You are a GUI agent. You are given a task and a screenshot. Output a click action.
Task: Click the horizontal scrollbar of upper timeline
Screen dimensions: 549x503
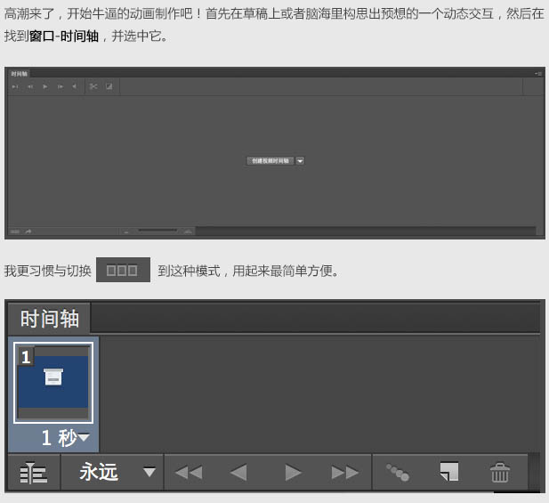coord(366,231)
